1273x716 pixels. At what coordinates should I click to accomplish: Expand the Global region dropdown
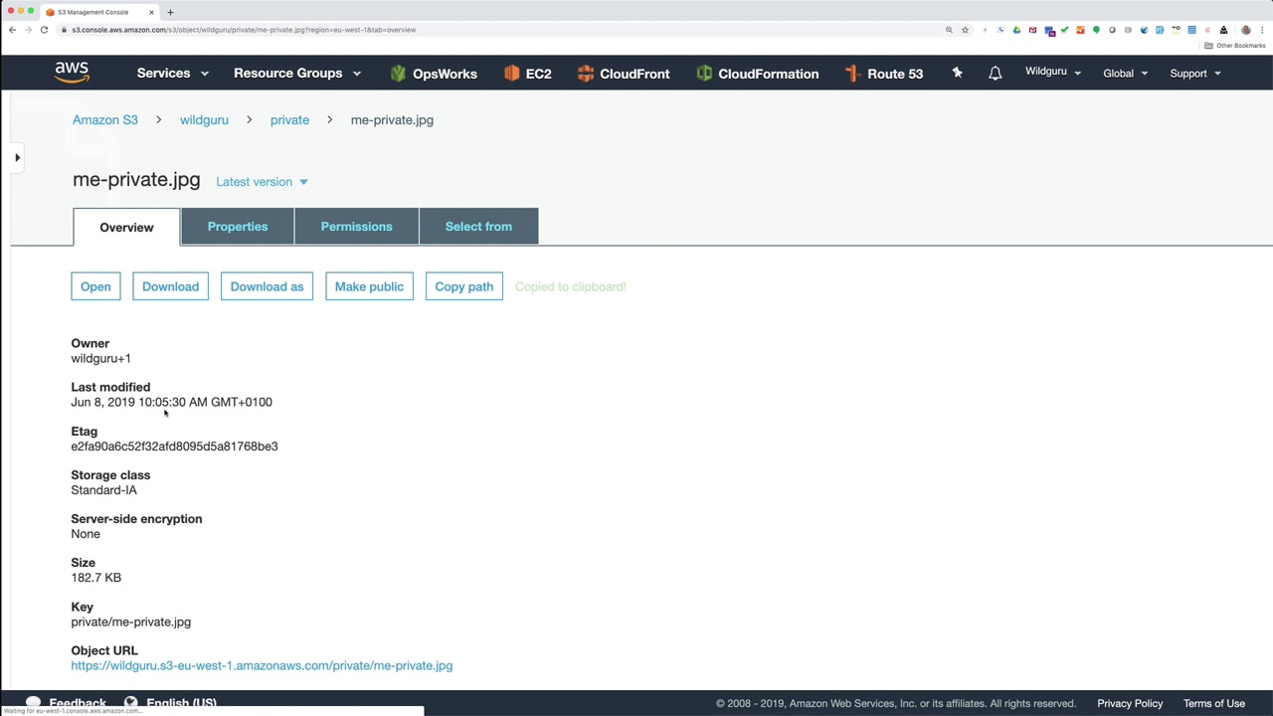[1125, 73]
